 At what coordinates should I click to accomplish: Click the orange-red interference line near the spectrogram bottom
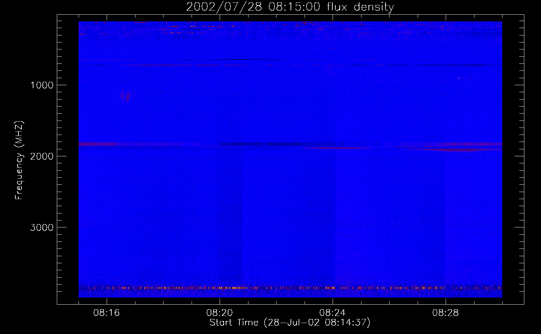tap(290, 288)
